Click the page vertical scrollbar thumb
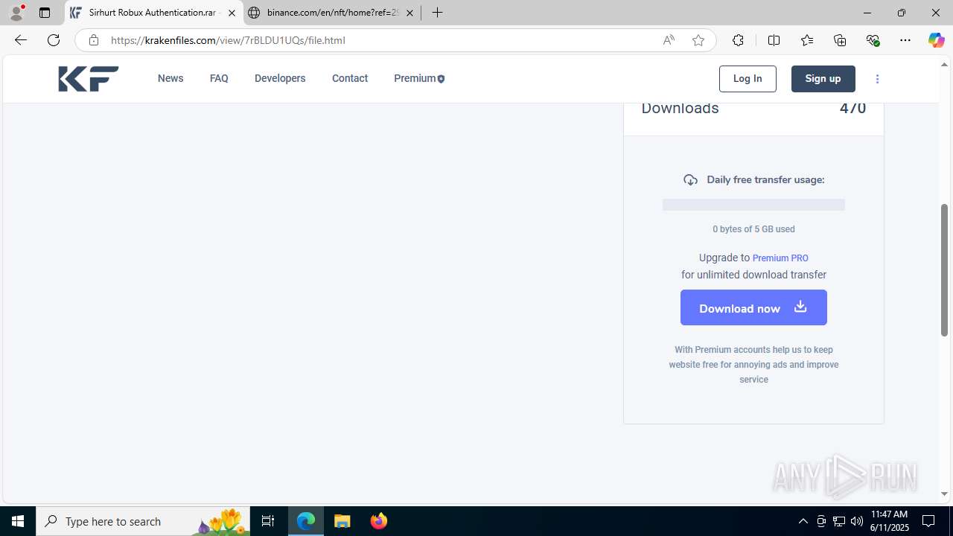Viewport: 953px width, 536px height. [x=944, y=269]
